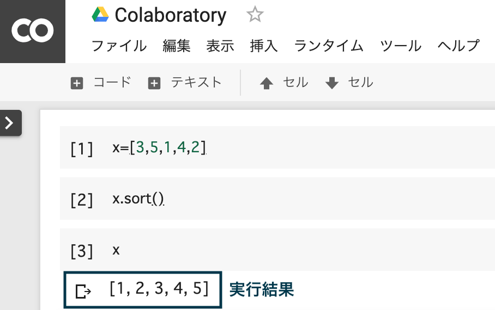
Task: Click the Colaboratory notebook title
Action: pyautogui.click(x=171, y=15)
